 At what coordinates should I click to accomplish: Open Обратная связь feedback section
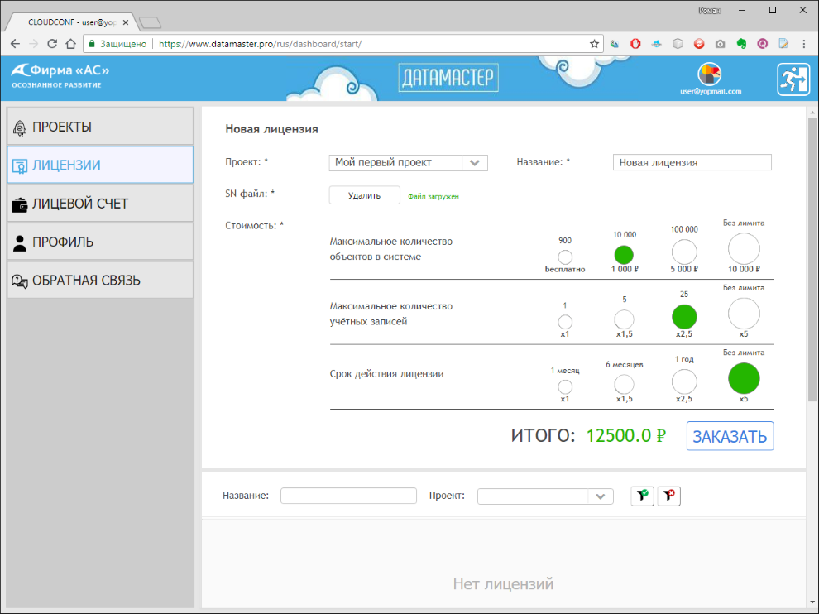pyautogui.click(x=100, y=281)
